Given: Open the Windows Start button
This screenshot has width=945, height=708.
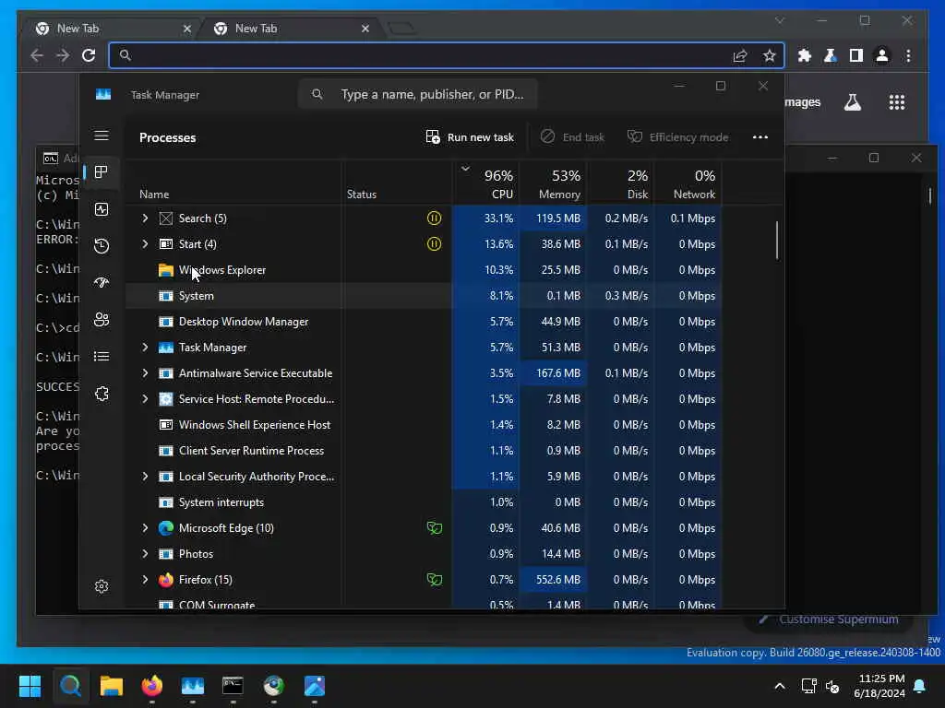Looking at the screenshot, I should 30,686.
